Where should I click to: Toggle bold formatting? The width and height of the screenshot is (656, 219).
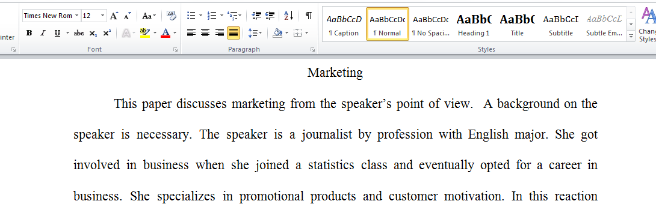29,33
